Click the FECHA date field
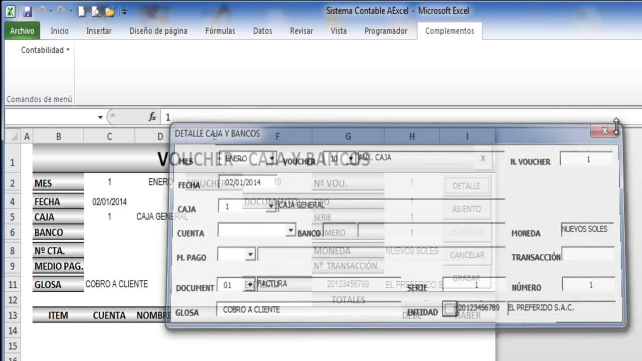642x361 pixels. point(247,183)
